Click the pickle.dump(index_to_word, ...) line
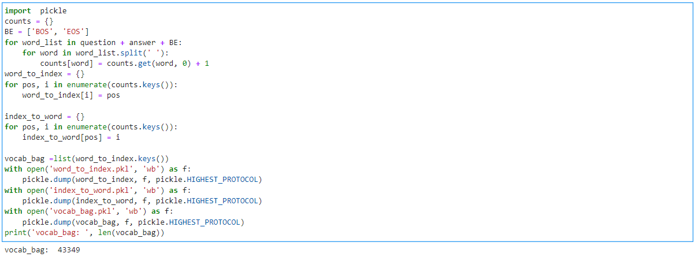 (142, 200)
